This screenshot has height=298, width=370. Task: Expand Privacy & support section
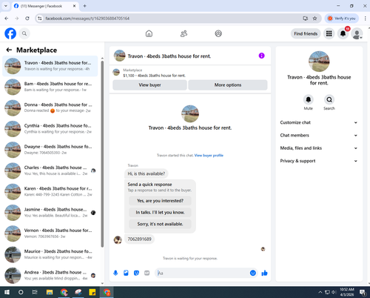[x=319, y=161]
